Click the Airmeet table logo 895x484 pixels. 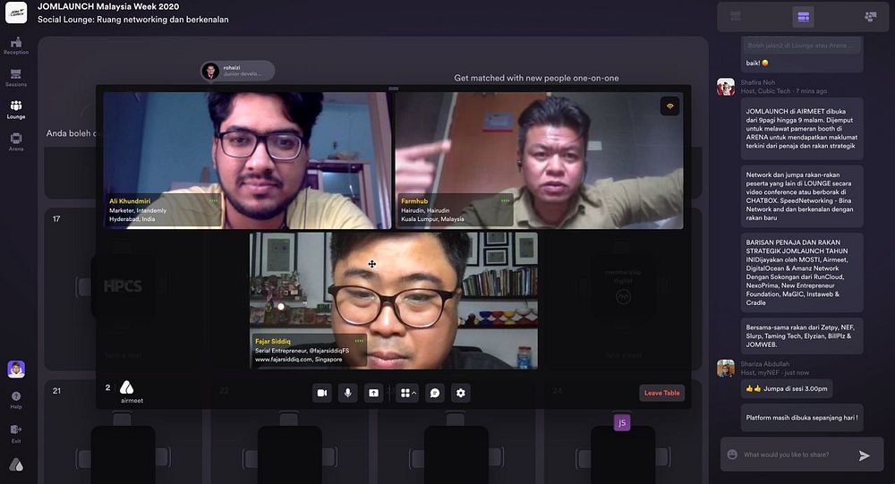pyautogui.click(x=131, y=392)
